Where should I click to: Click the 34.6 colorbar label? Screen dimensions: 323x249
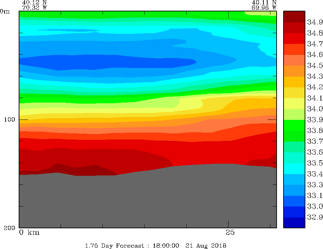tap(315, 55)
